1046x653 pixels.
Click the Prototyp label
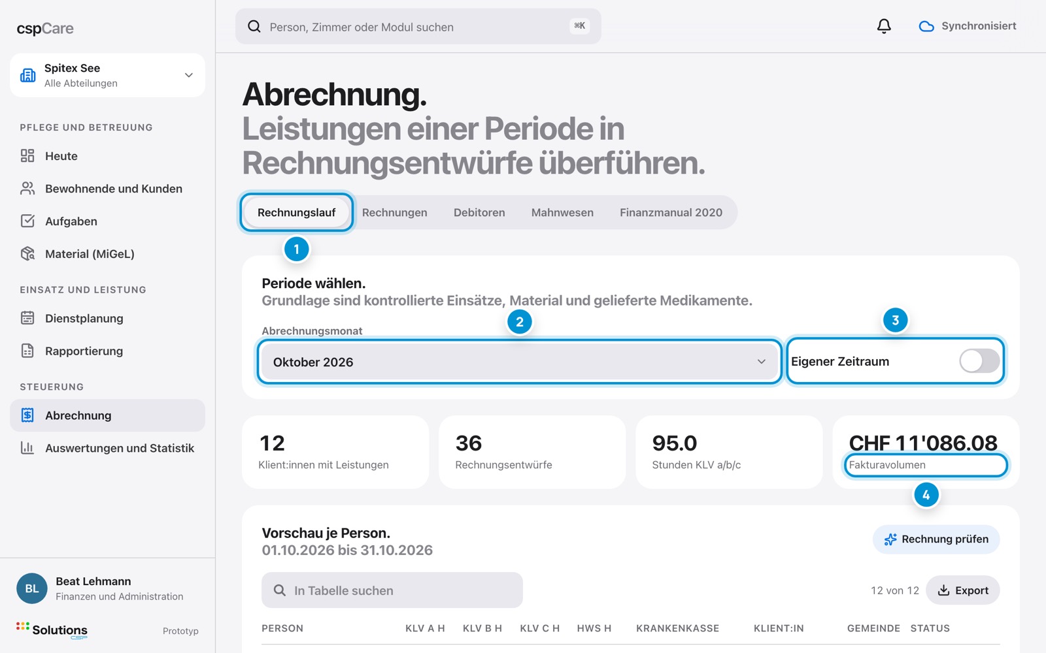coord(180,631)
